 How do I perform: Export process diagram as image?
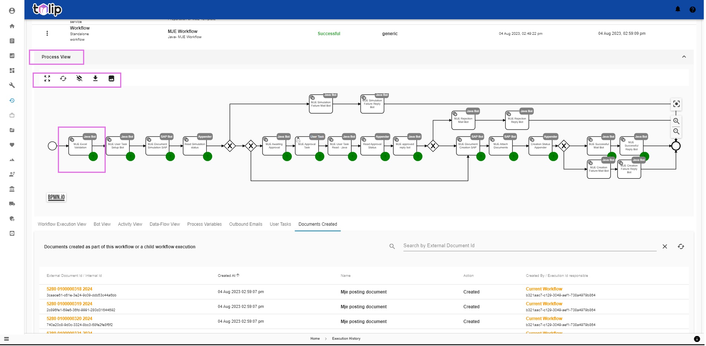pos(111,78)
